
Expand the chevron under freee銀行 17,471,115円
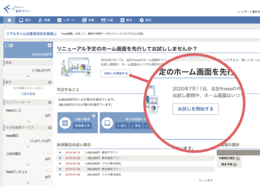28,147
